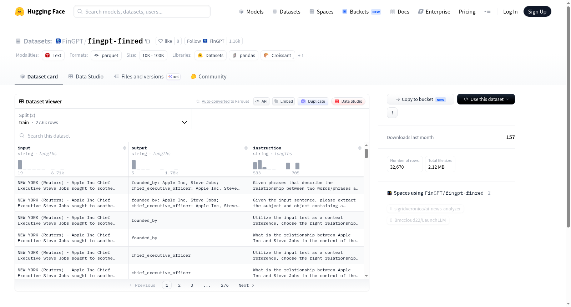Switch to the Data Studio tab
The width and height of the screenshot is (571, 307).
pos(86,76)
